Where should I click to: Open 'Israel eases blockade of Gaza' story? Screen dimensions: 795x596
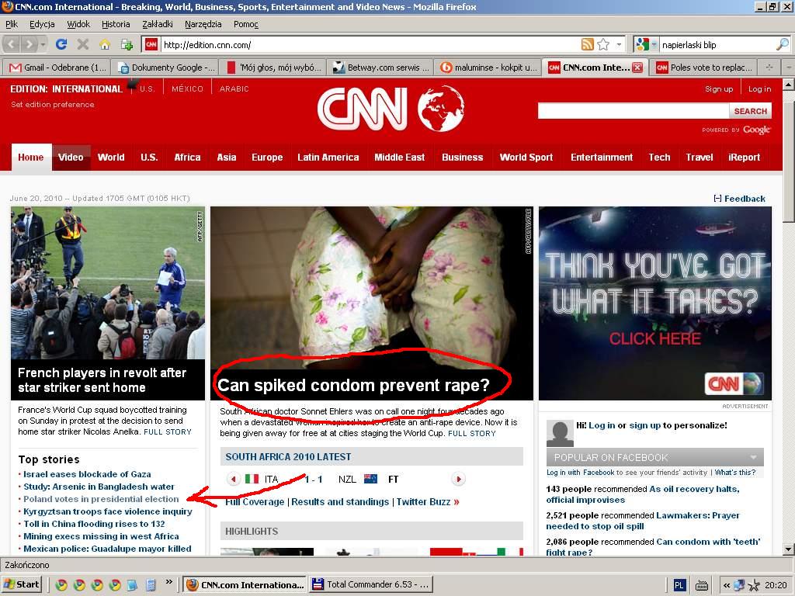87,474
